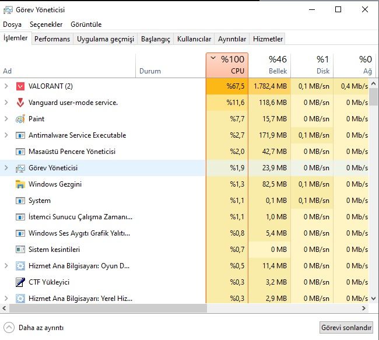Image resolution: width=379 pixels, height=340 pixels.
Task: Click the VALORANT process icon
Action: (20, 86)
